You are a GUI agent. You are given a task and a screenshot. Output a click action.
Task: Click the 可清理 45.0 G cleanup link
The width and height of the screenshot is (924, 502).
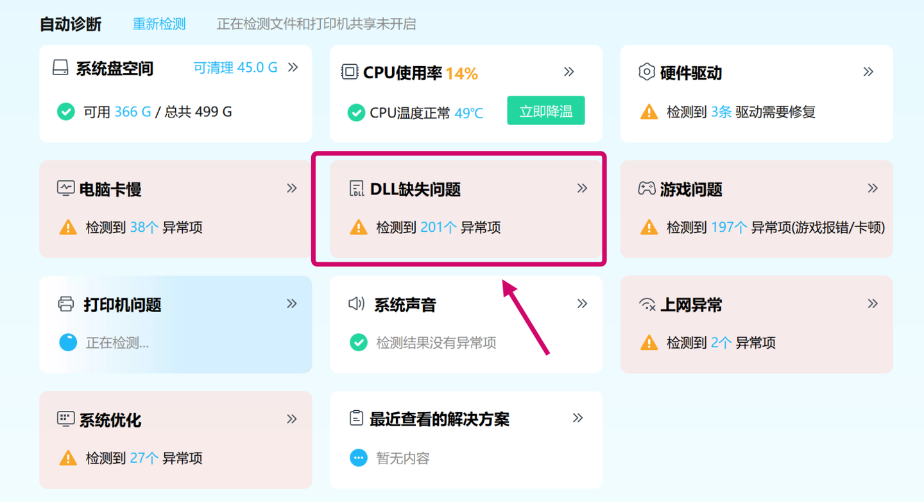(x=236, y=67)
